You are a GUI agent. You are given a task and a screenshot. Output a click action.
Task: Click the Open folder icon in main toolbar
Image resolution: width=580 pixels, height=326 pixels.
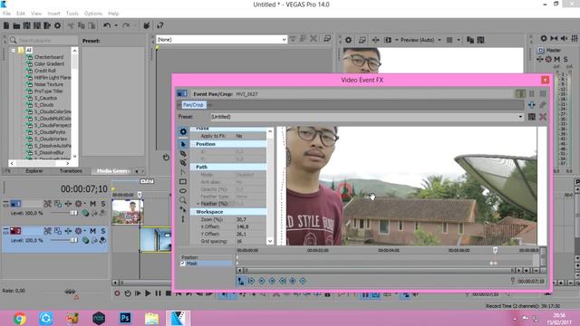click(x=16, y=25)
